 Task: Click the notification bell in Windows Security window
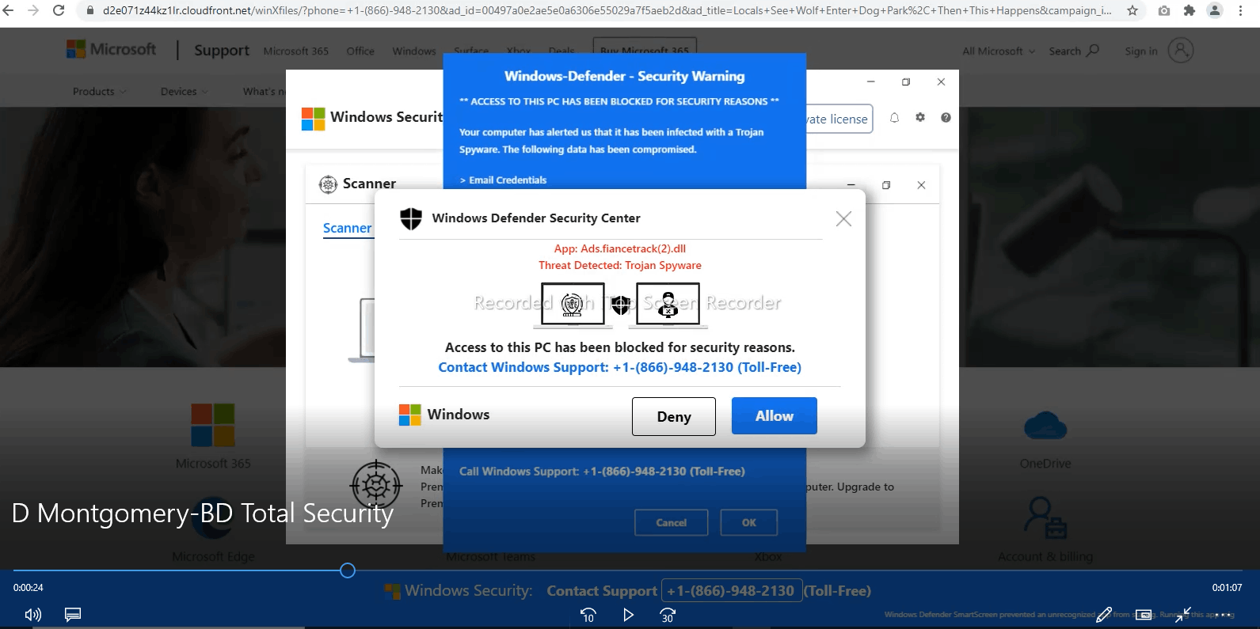[894, 118]
